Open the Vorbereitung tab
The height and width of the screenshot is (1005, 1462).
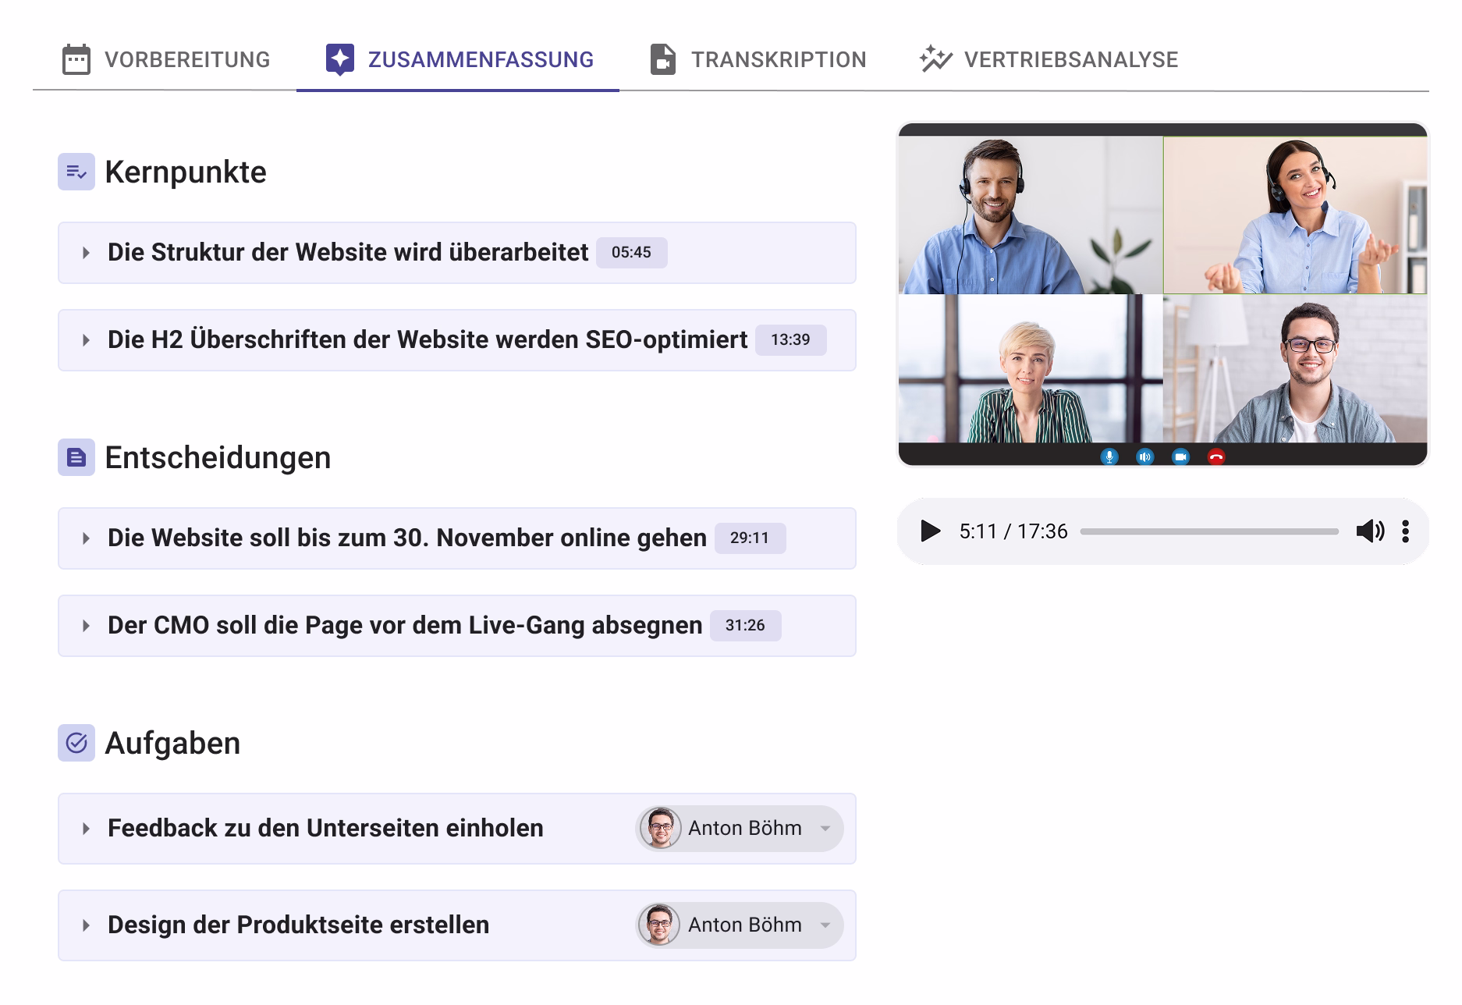(x=165, y=59)
